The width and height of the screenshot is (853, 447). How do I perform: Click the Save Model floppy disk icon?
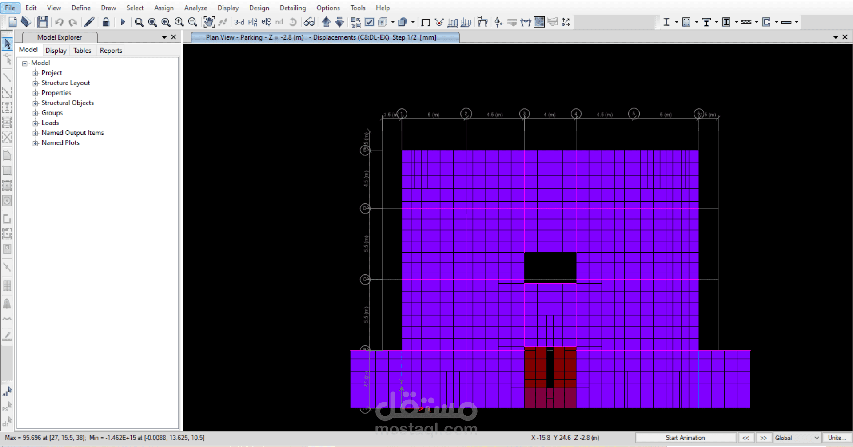coord(43,22)
